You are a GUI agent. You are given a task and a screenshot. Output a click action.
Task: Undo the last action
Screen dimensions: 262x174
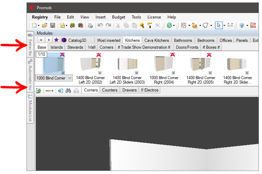(100, 25)
